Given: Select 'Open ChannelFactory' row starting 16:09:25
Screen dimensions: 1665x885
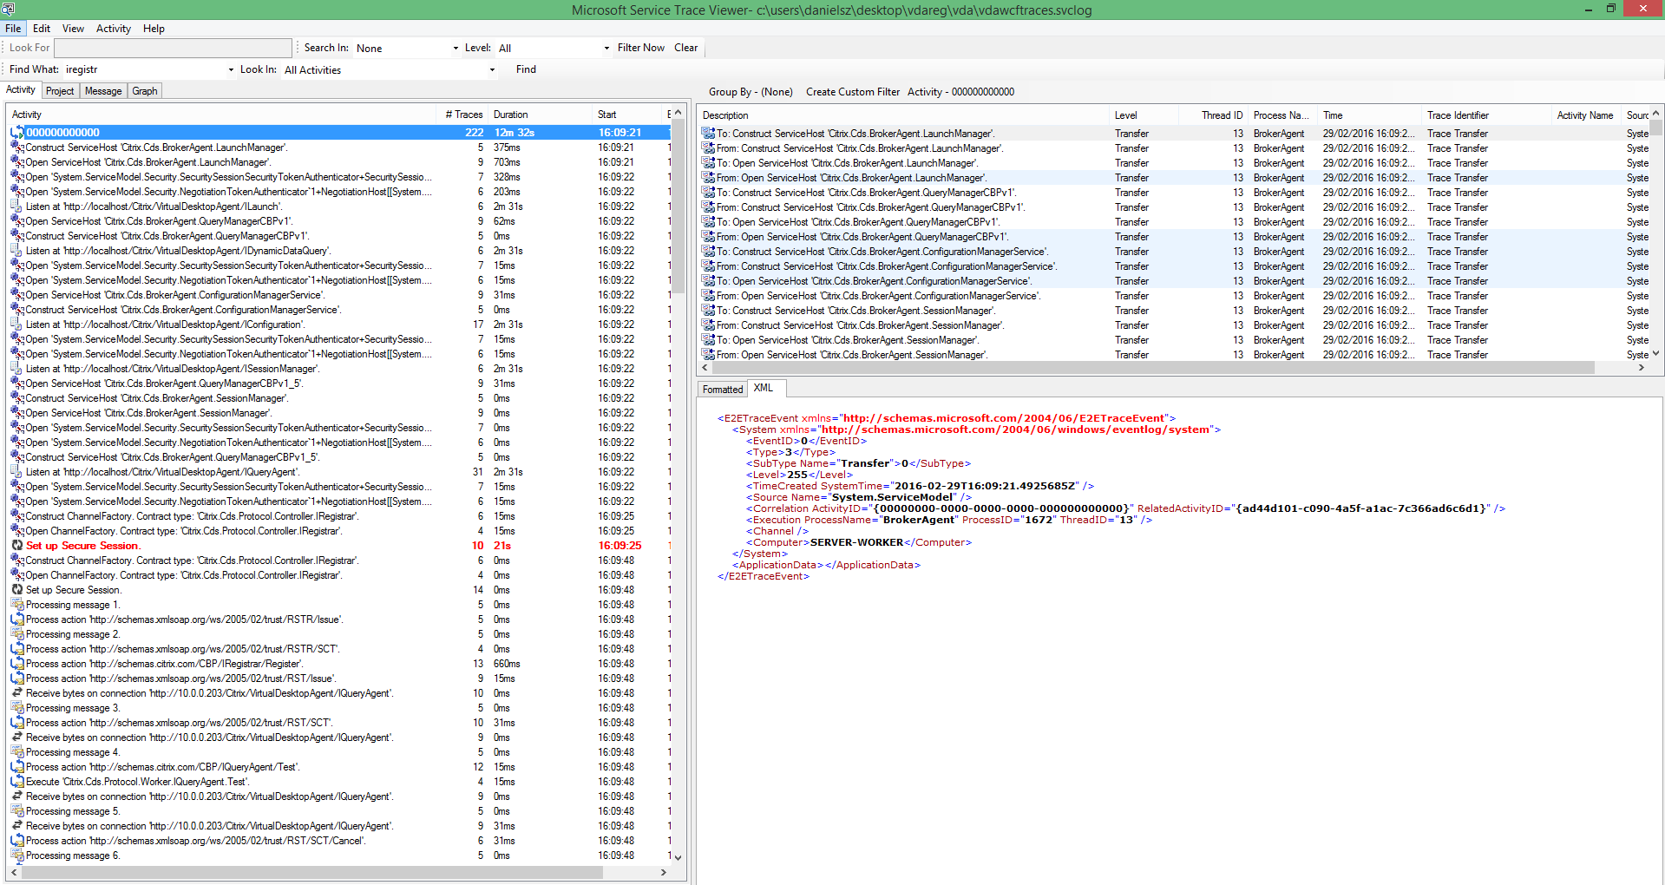Looking at the screenshot, I should pos(339,531).
